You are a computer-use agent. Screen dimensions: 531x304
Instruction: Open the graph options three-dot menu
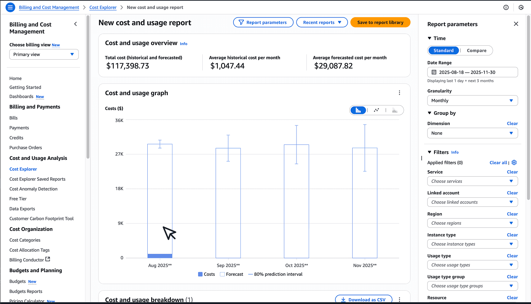click(x=399, y=93)
